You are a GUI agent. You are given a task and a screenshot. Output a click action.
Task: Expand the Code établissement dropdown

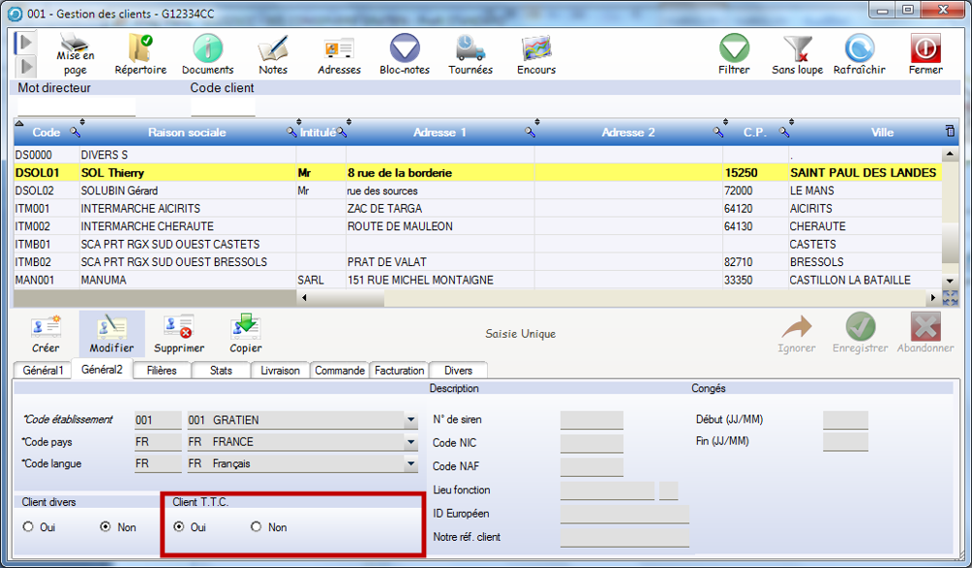(x=410, y=420)
